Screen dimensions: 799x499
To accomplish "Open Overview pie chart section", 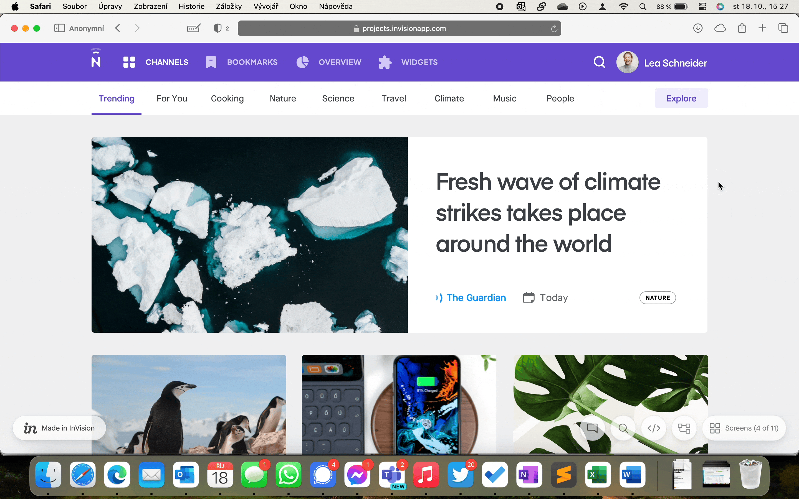I will (x=329, y=62).
